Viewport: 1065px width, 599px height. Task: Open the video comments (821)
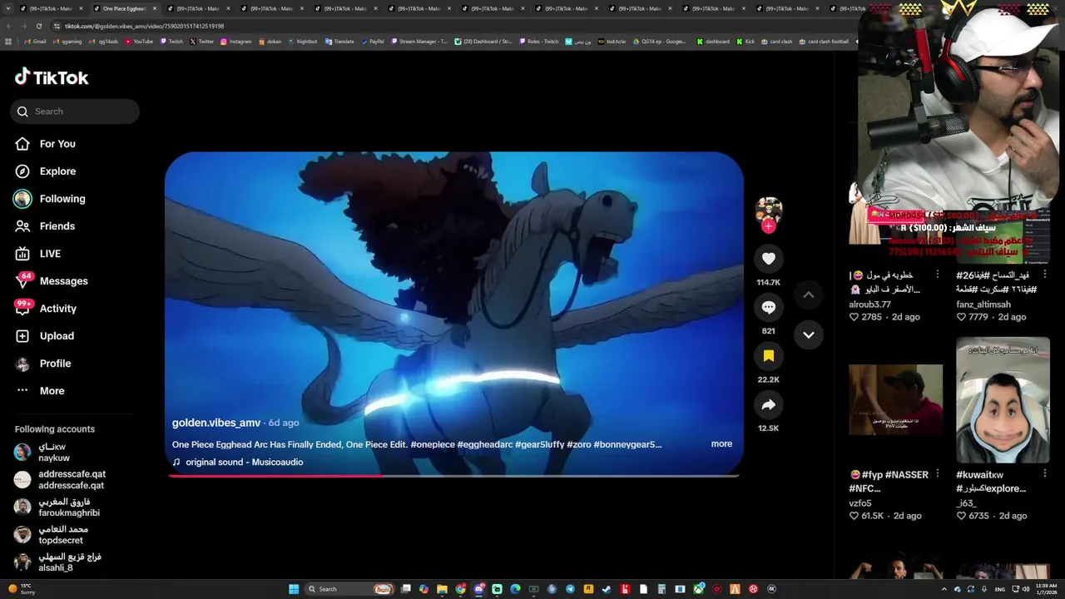[769, 307]
